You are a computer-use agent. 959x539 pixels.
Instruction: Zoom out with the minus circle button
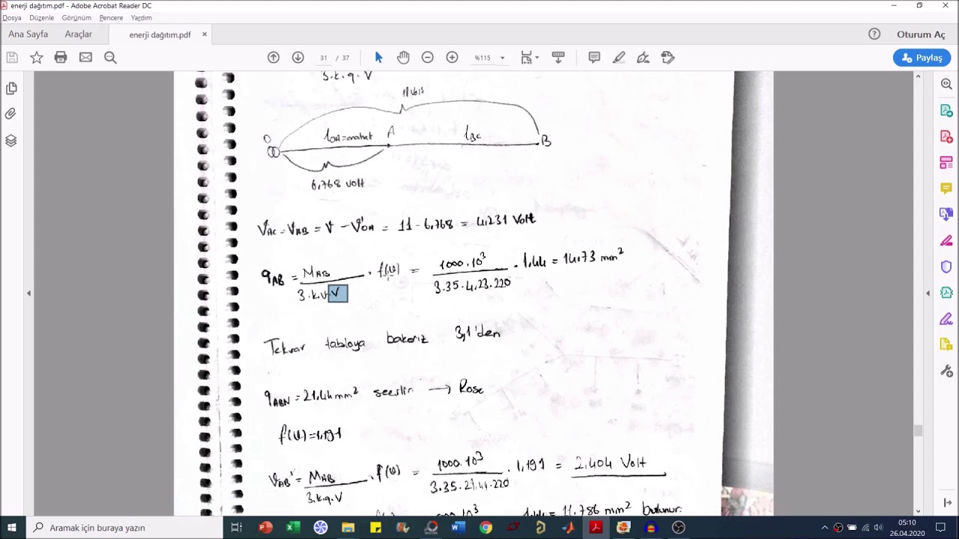(x=427, y=58)
